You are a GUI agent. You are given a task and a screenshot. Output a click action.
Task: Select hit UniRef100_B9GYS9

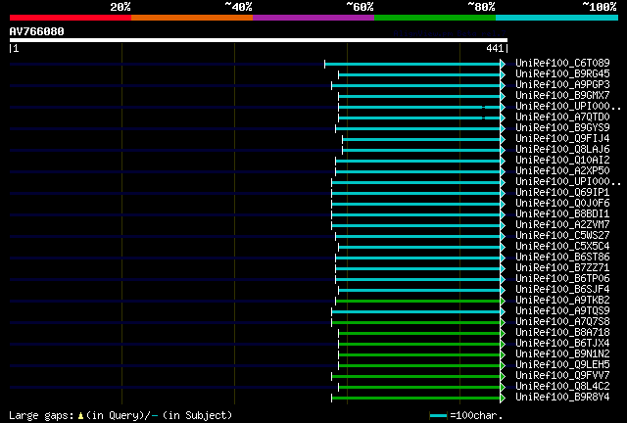(x=562, y=128)
